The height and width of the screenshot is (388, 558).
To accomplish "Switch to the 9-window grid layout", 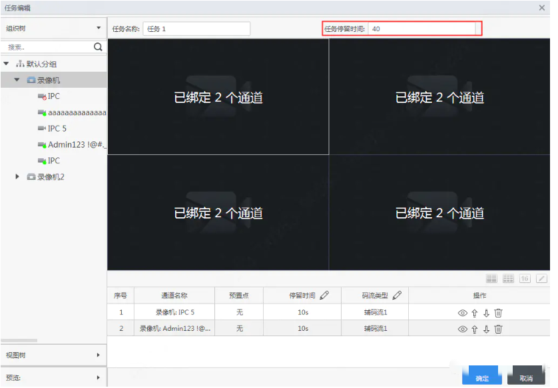I will point(508,278).
